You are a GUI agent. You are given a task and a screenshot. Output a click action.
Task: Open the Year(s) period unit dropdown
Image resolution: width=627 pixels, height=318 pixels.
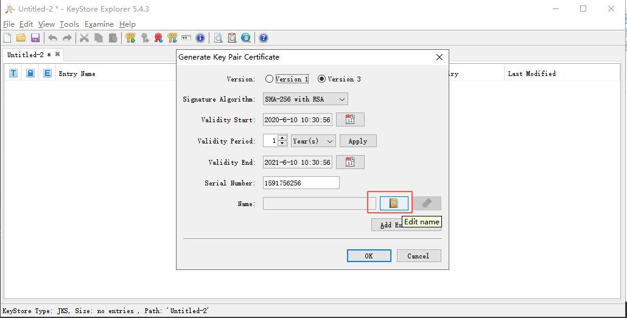[313, 141]
